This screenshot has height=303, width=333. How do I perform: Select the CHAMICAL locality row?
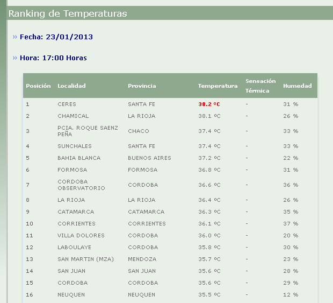(73, 116)
